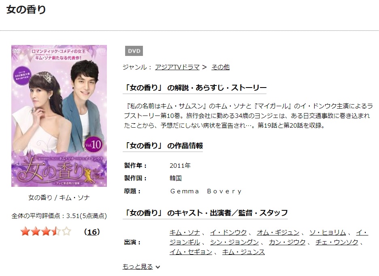Open cast member チェ・ウンソク page

(337, 242)
